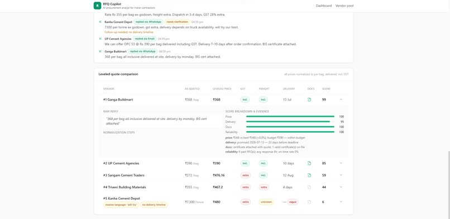
Task: Click UP Cement Agencies' replied via Email badge
Action: click(145, 38)
